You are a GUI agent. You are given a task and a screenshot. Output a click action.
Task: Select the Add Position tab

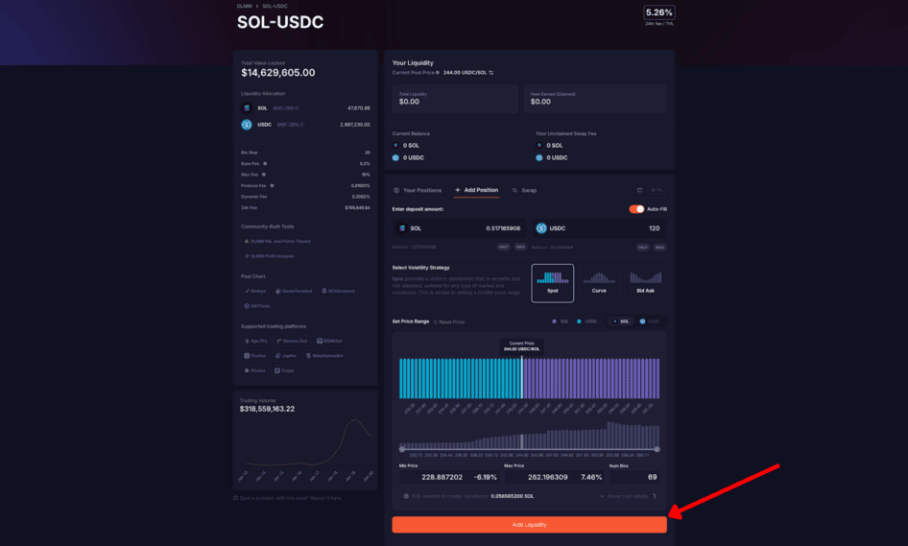click(477, 190)
